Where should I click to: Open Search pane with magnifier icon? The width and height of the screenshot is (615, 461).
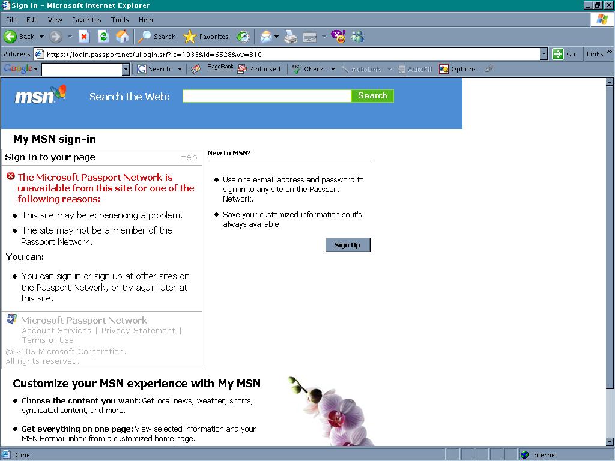point(144,37)
